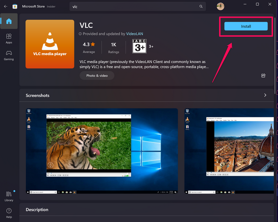Image resolution: width=278 pixels, height=222 pixels.
Task: Open the tiger screenshot thumbnail
Action: pos(102,151)
